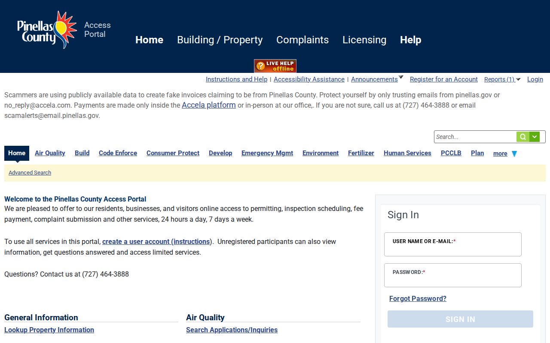Switch to the Air Quality tab
Screen dimensions: 550x343
50,153
